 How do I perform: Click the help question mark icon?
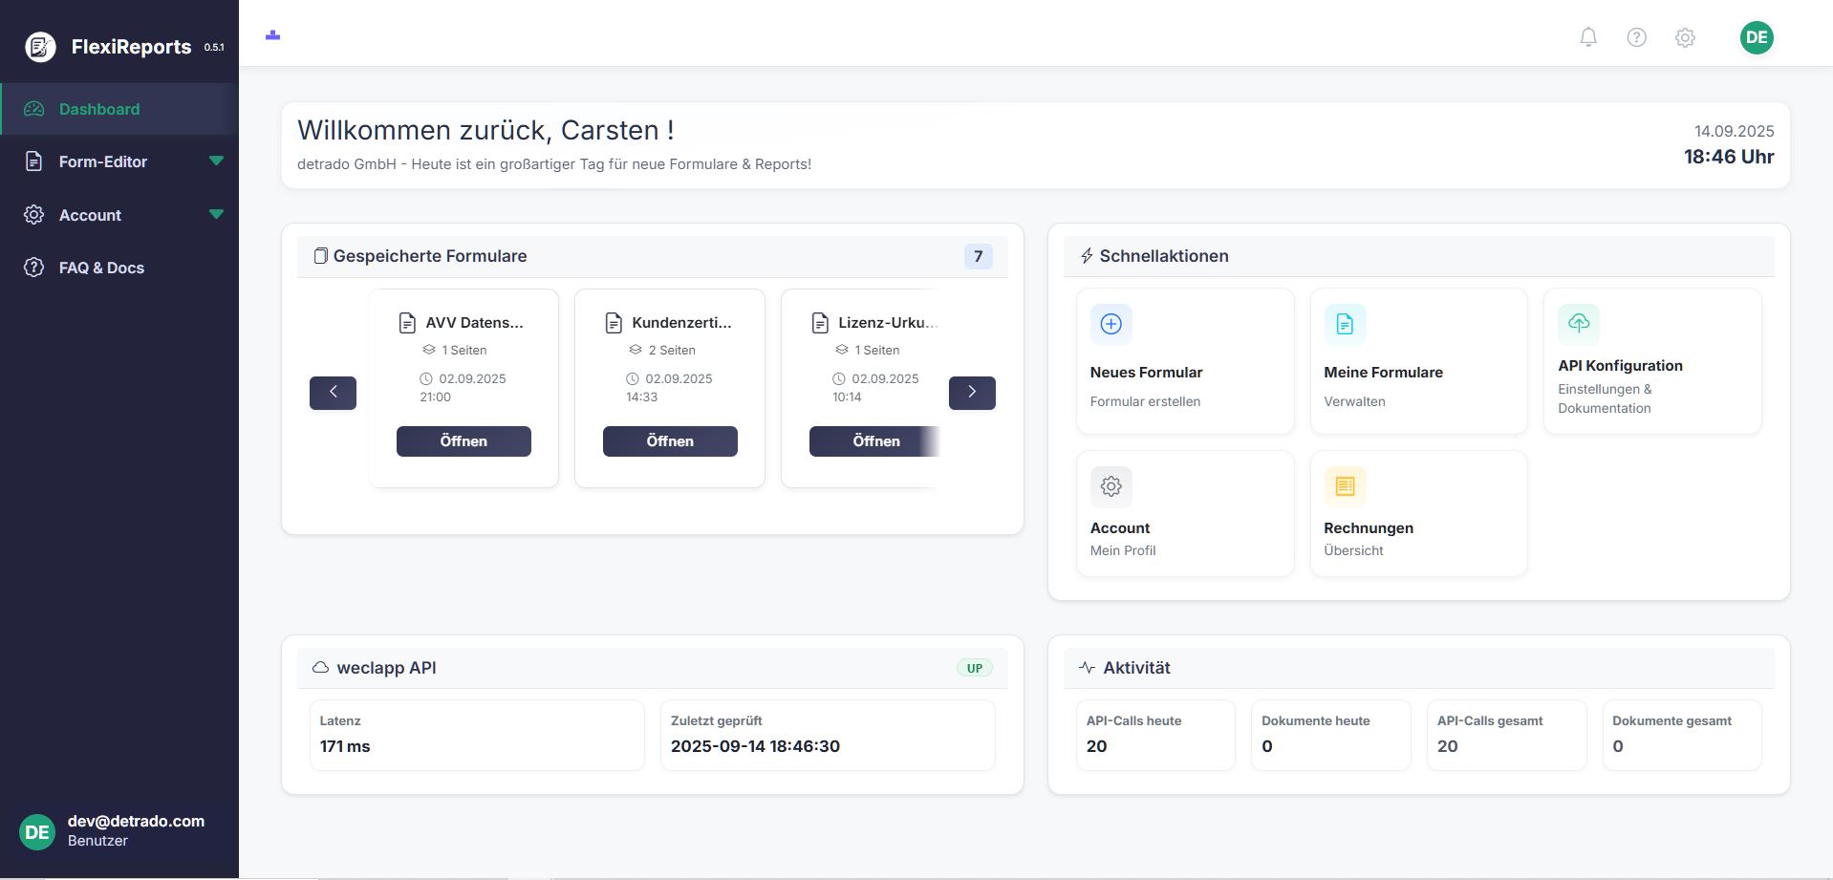1636,37
